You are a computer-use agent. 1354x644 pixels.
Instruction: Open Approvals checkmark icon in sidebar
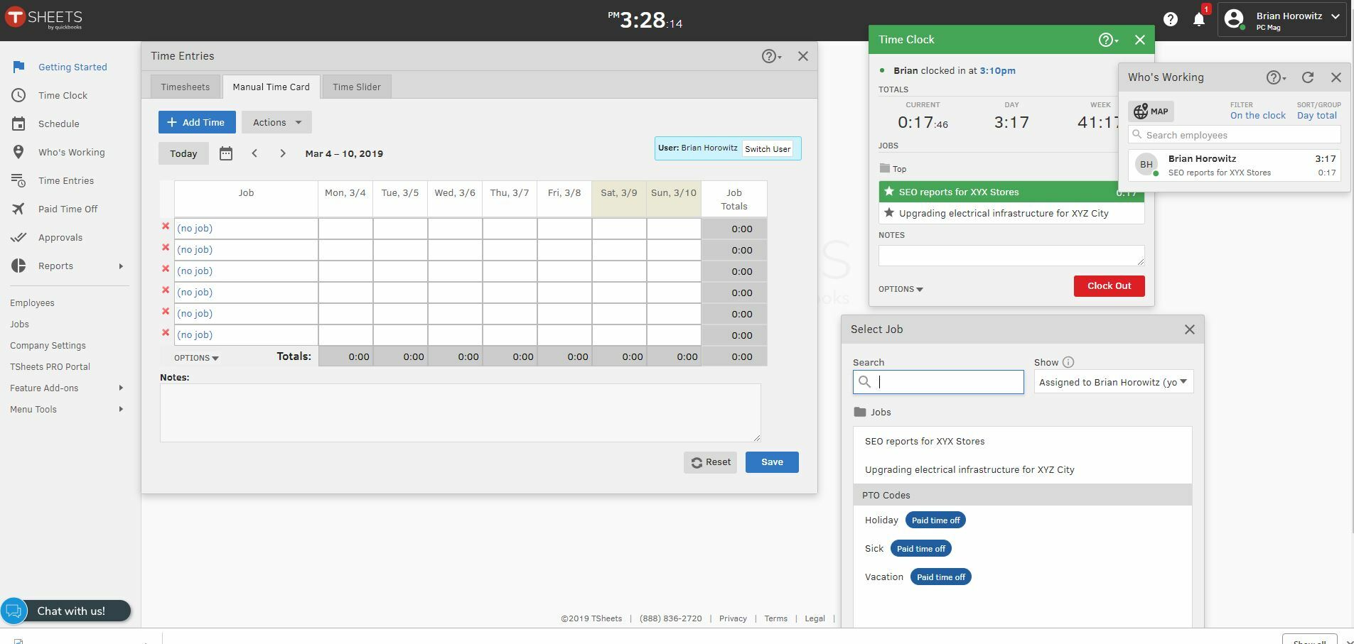point(19,237)
